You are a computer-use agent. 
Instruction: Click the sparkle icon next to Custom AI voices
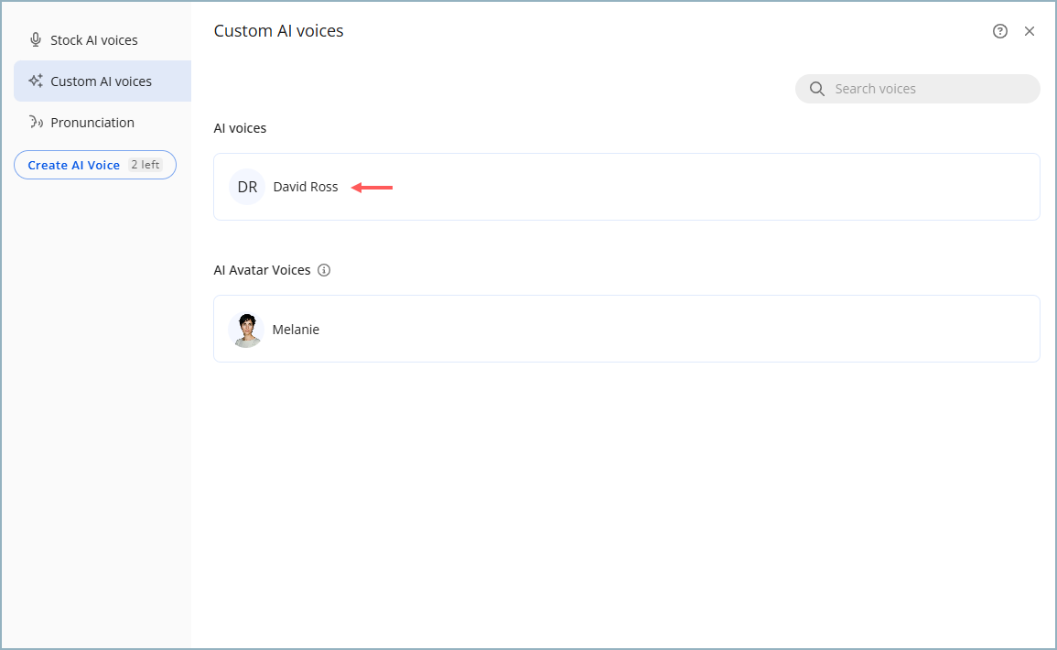click(36, 81)
